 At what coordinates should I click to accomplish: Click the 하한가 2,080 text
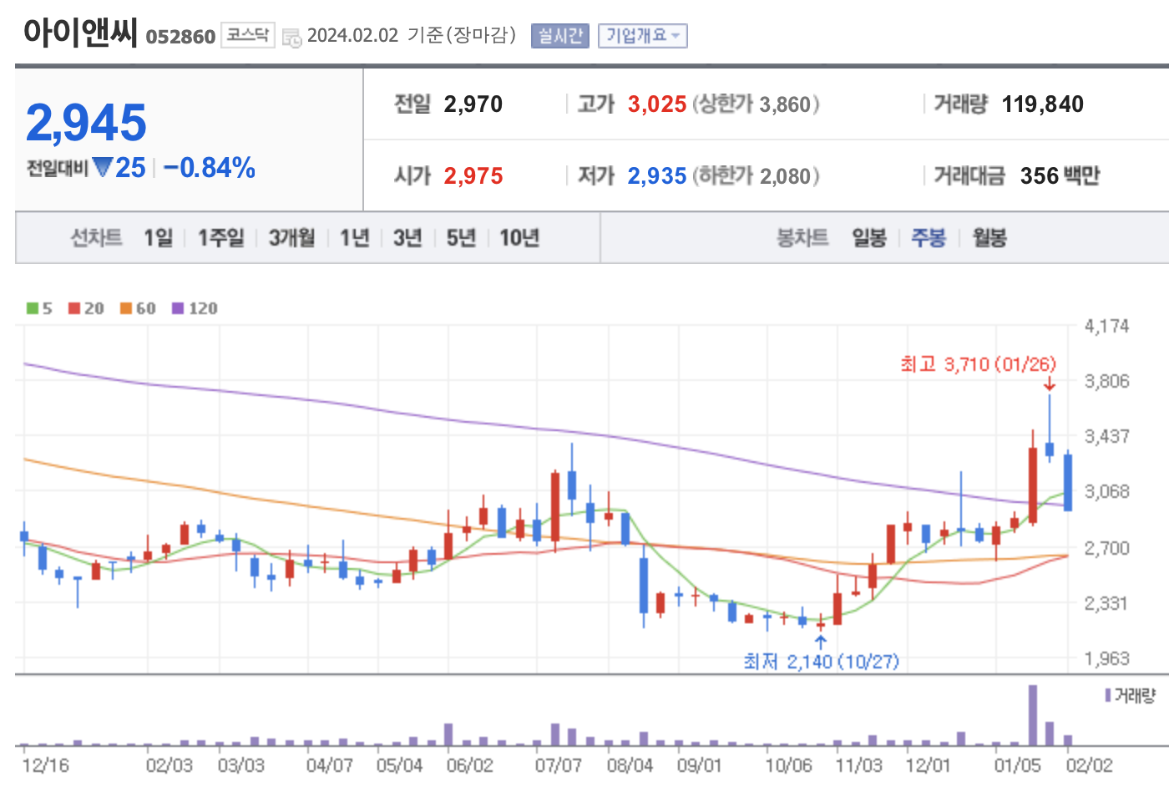756,176
